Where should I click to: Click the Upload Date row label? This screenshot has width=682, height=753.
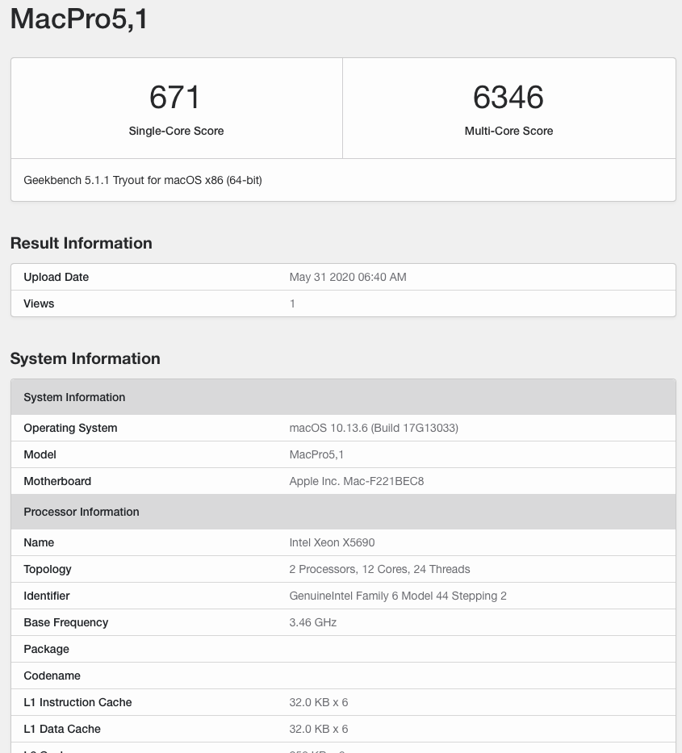(x=56, y=277)
